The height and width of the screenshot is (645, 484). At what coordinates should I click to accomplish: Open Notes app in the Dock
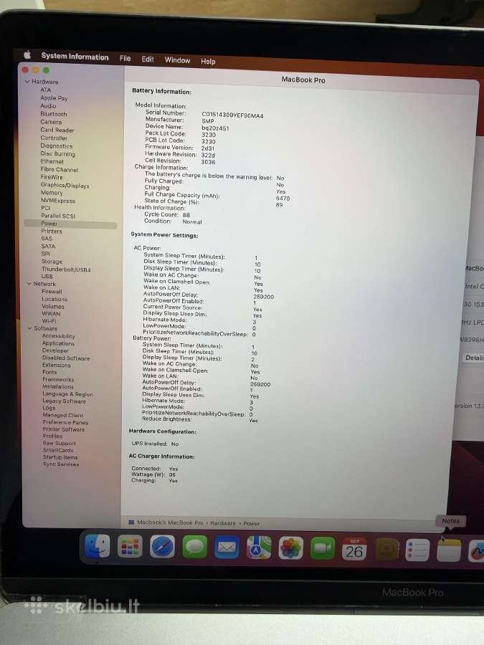(x=449, y=550)
